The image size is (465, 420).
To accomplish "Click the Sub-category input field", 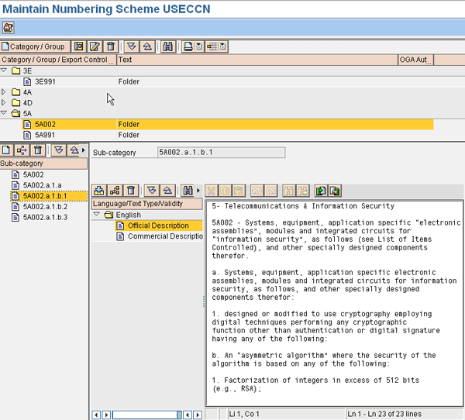I will click(x=221, y=153).
